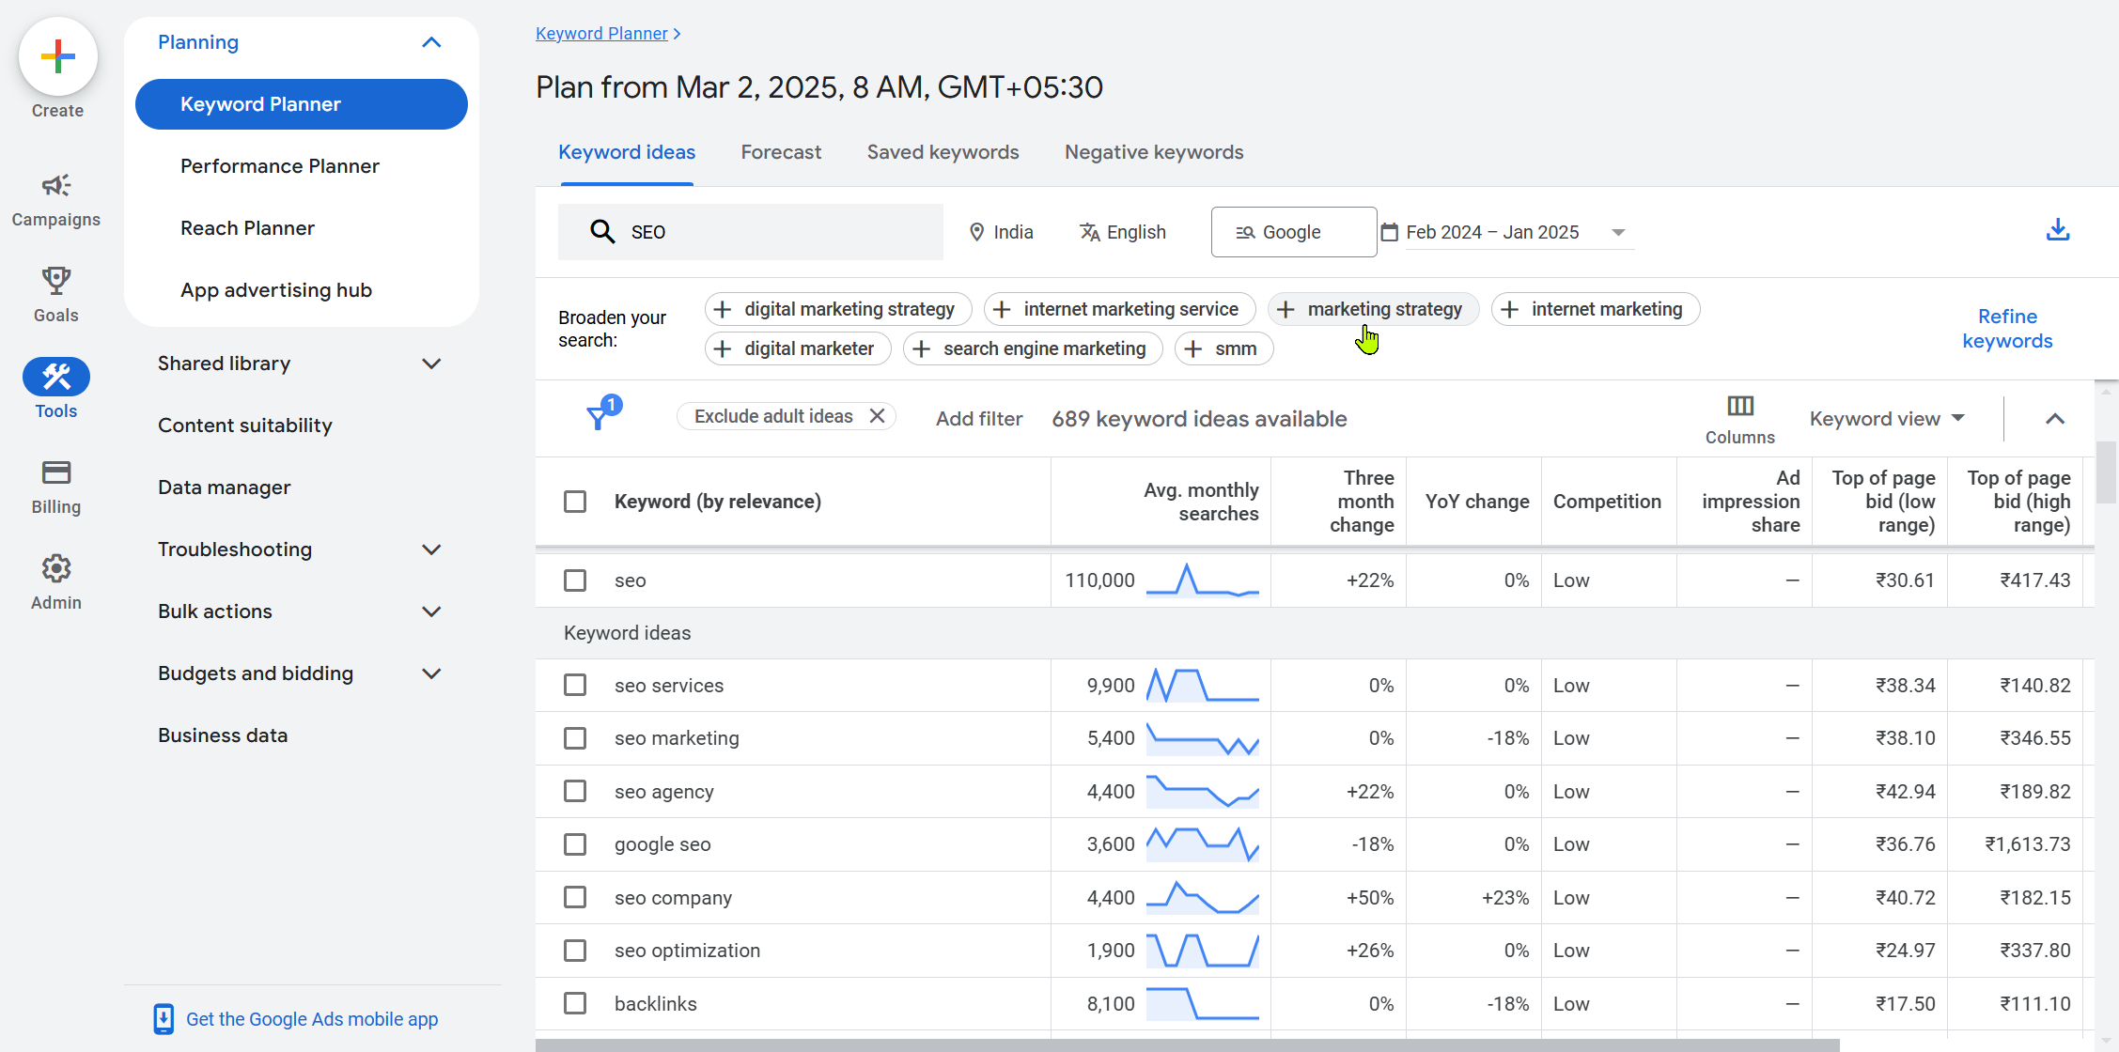Expand Troubleshooting section

click(x=431, y=549)
